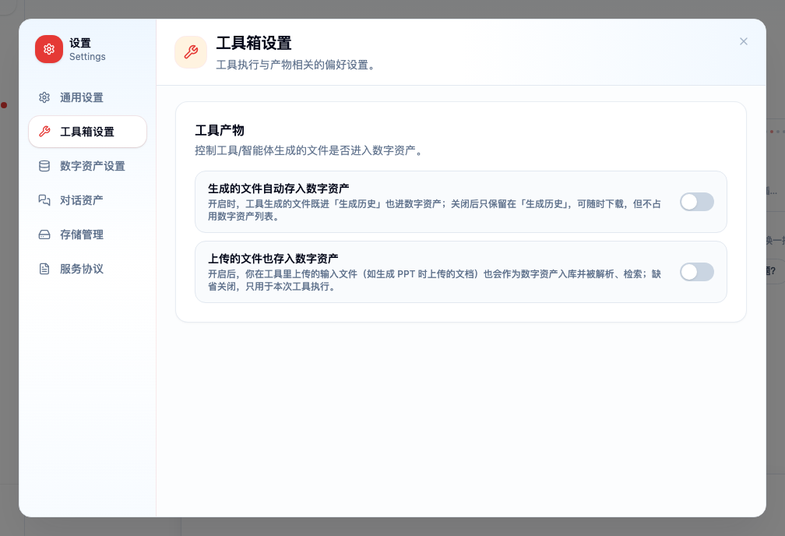Click the document icon beside 服务协议
This screenshot has height=536, width=785.
coord(44,269)
